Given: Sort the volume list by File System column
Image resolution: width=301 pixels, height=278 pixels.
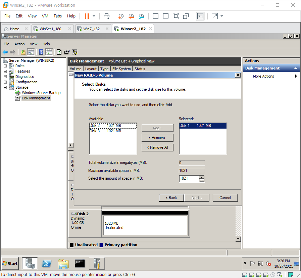Looking at the screenshot, I should pyautogui.click(x=121, y=69).
